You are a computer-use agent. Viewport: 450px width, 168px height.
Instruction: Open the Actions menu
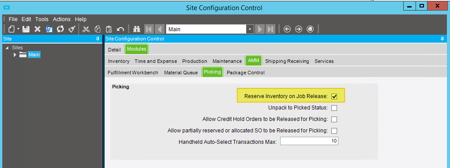click(62, 19)
